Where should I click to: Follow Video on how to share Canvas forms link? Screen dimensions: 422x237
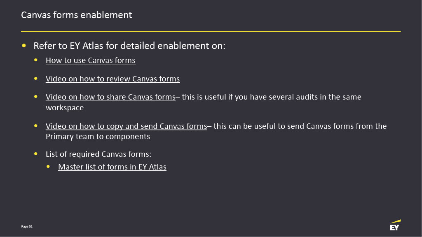pyautogui.click(x=110, y=97)
